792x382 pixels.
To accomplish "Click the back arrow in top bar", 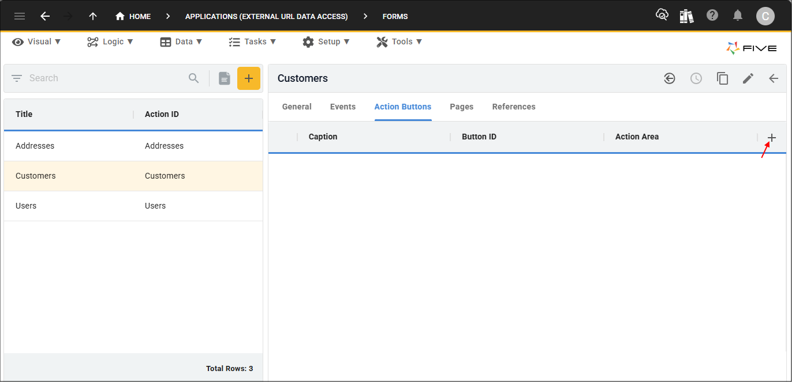I will pos(45,16).
